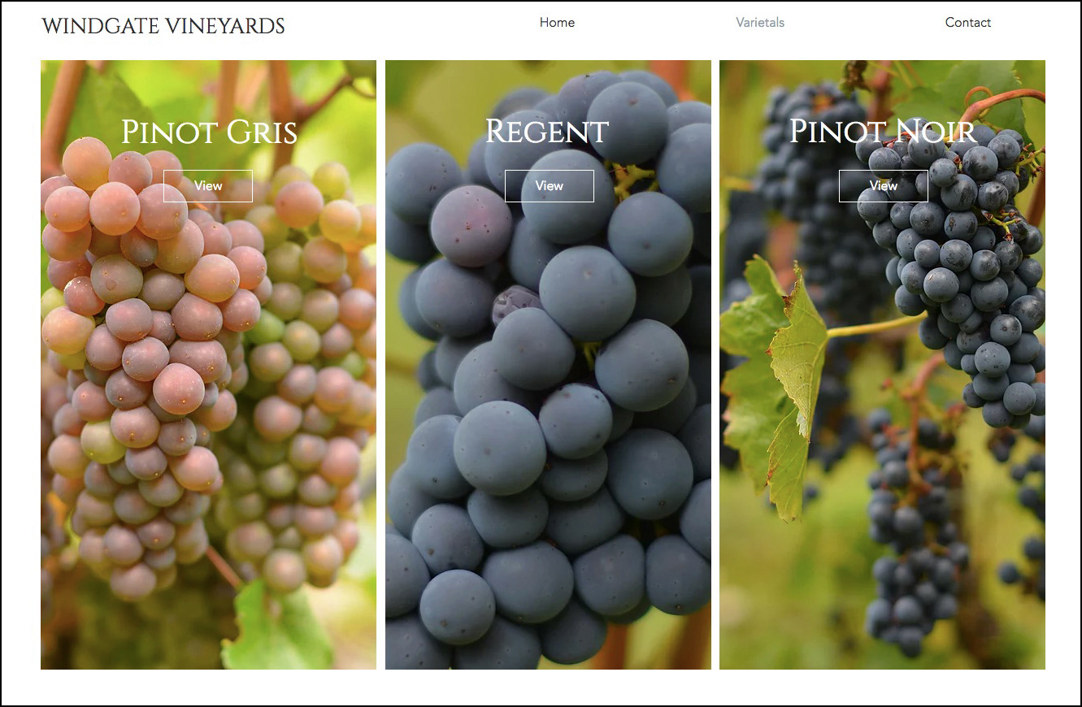
Task: Open the Contact page link
Action: [967, 23]
